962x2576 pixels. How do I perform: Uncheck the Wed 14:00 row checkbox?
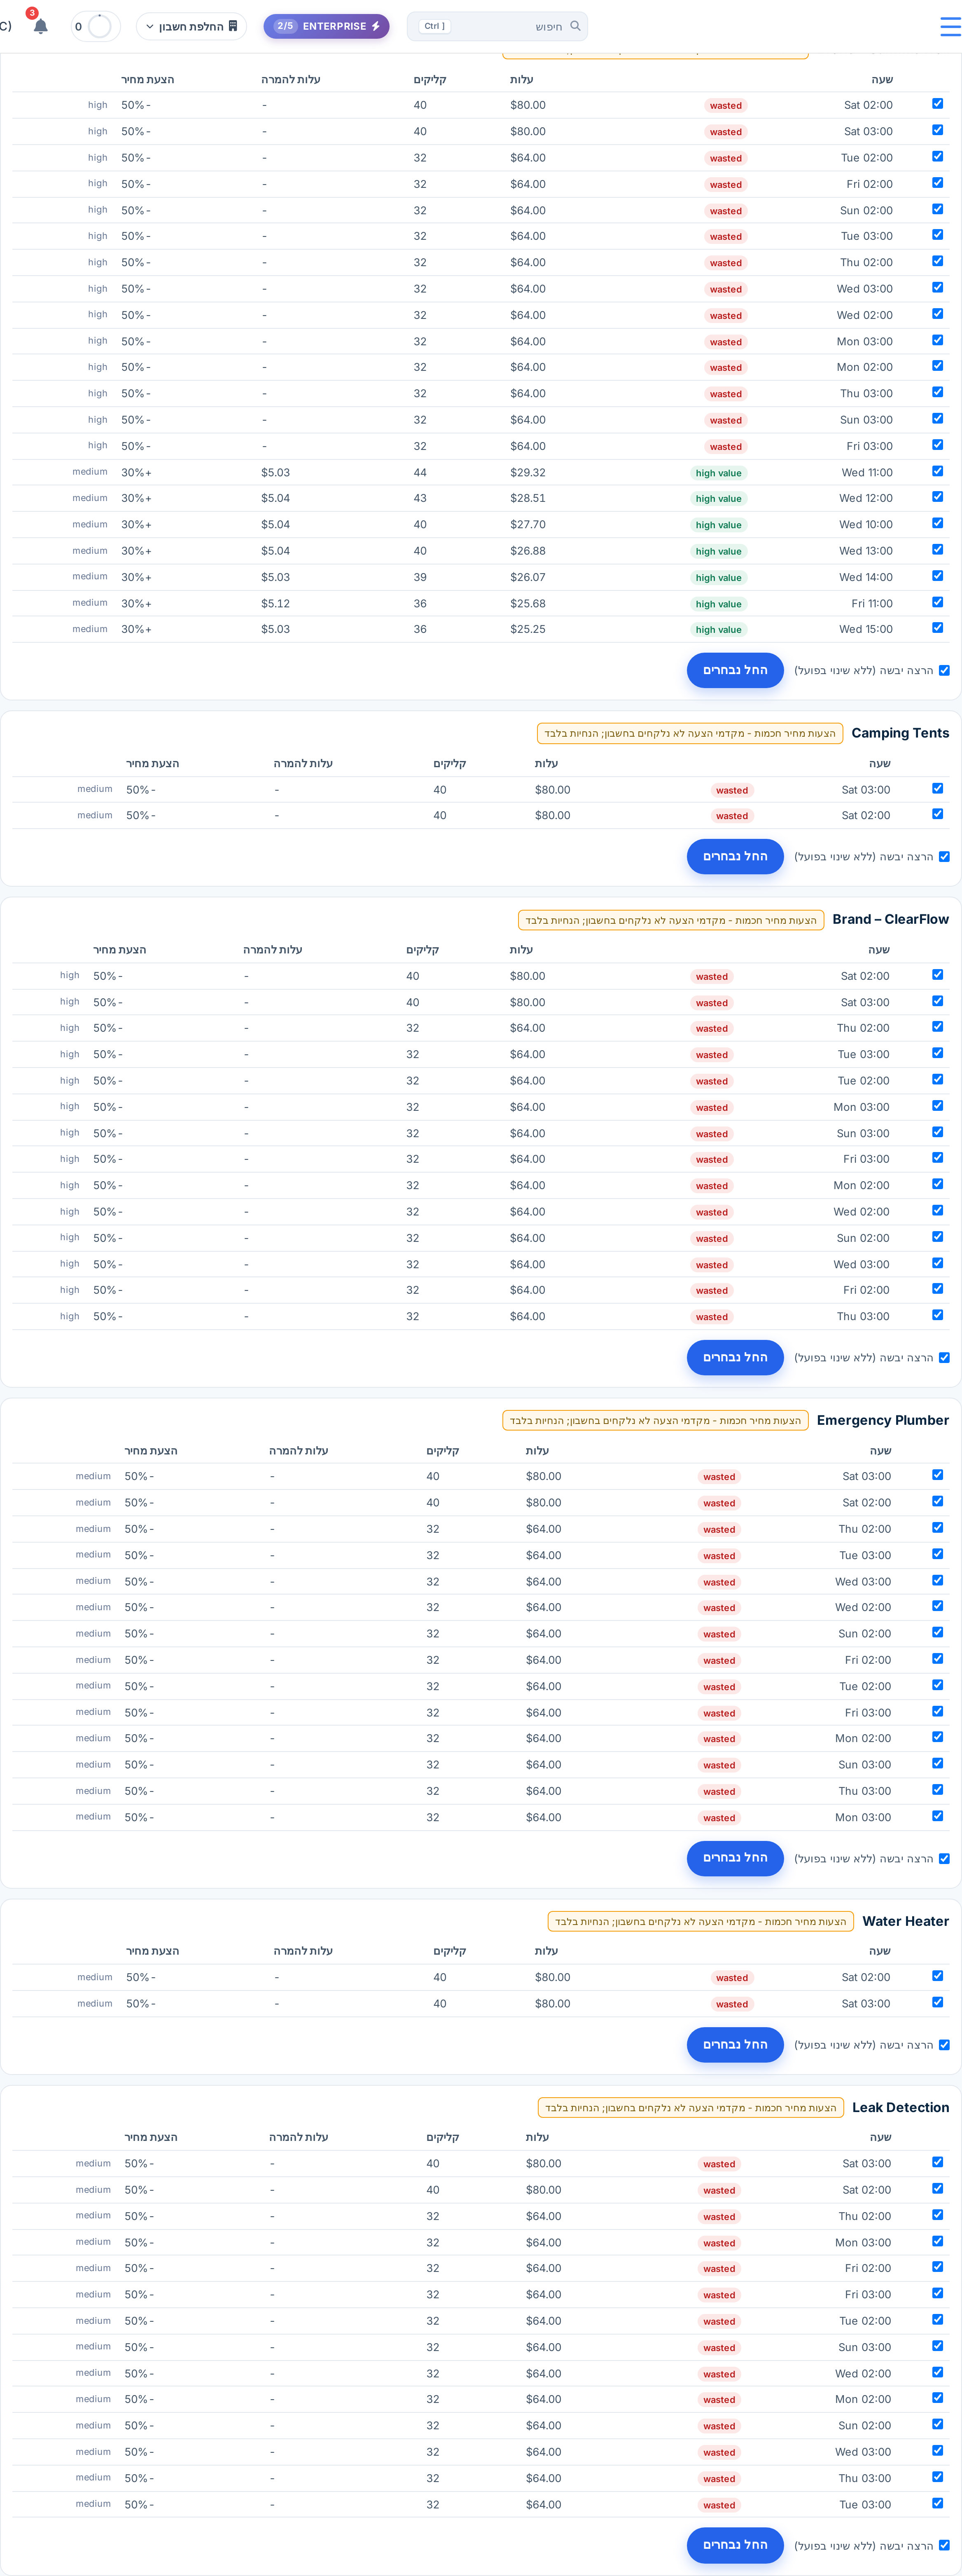pos(937,575)
